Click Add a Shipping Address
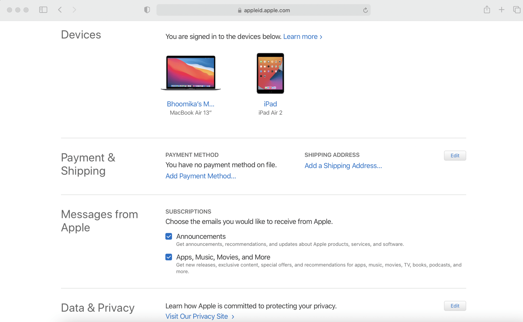Image resolution: width=523 pixels, height=322 pixels. [x=343, y=166]
